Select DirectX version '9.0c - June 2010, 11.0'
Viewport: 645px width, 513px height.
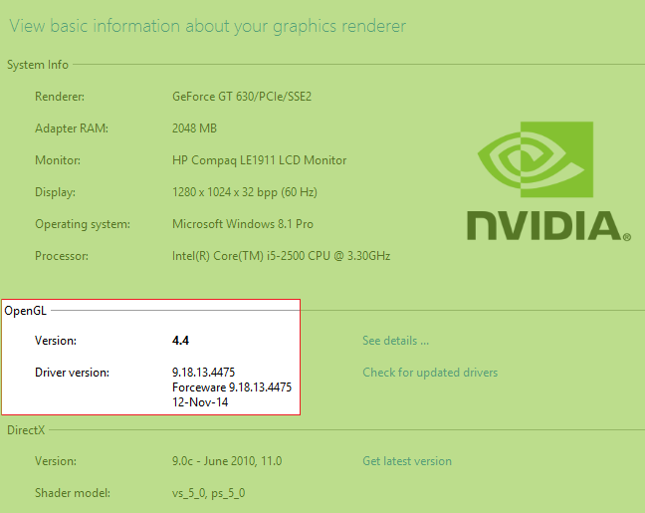tap(227, 461)
